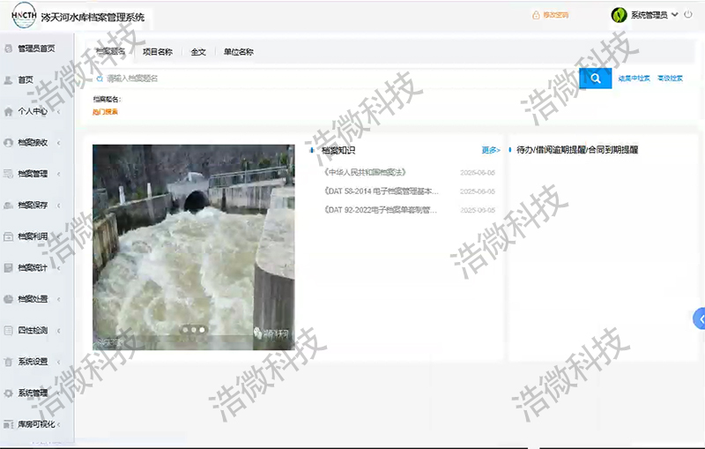The image size is (705, 449).
Task: Switch to the 单位名称 search tab
Action: click(239, 52)
